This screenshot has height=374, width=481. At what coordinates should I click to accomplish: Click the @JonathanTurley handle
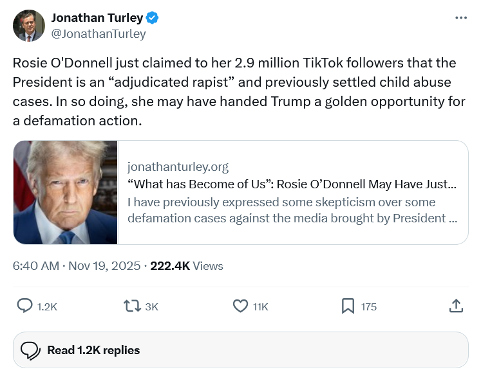pyautogui.click(x=99, y=34)
